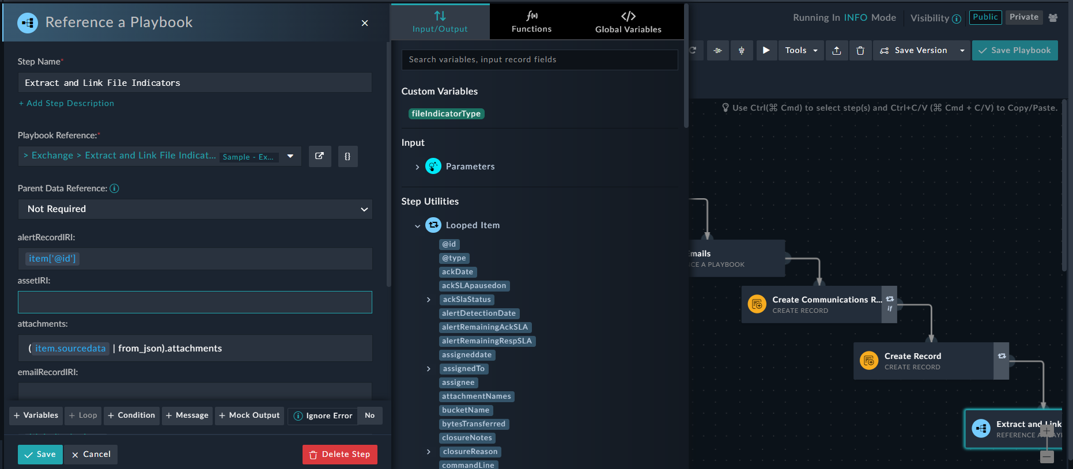Set visibility to Private

pos(1024,17)
